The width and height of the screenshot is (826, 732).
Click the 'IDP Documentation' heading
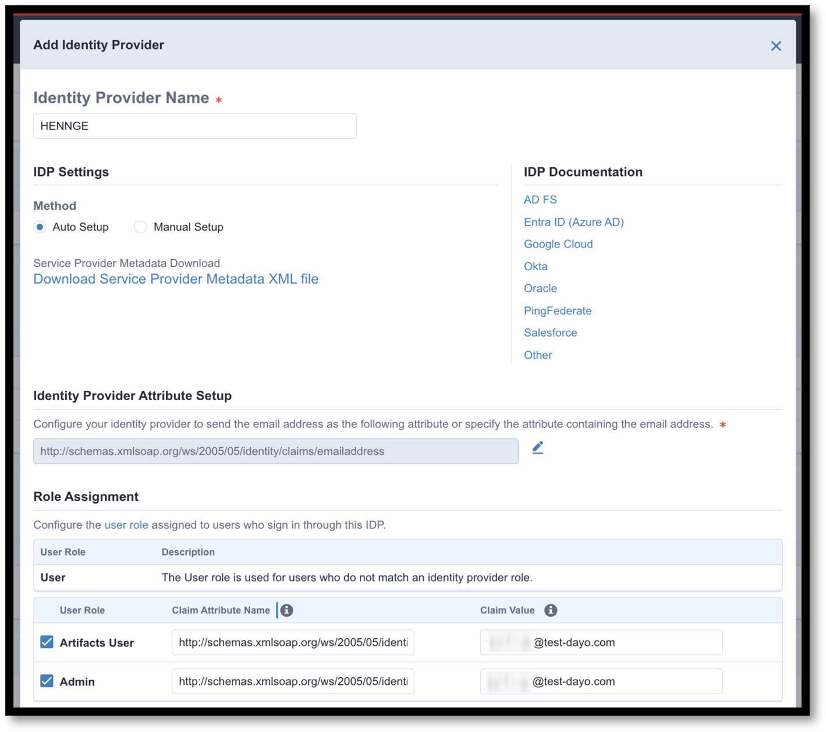tap(583, 172)
